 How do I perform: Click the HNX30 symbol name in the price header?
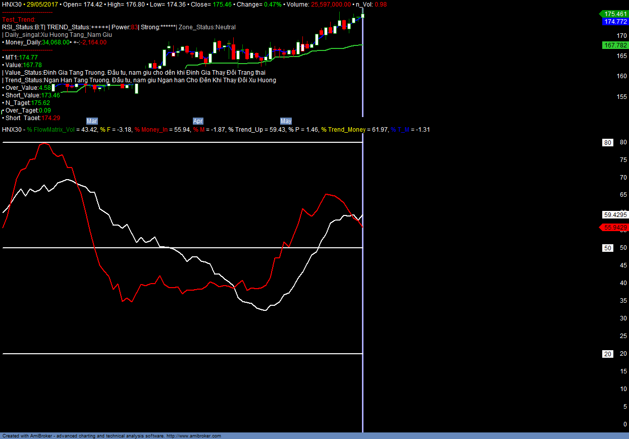[x=12, y=4]
